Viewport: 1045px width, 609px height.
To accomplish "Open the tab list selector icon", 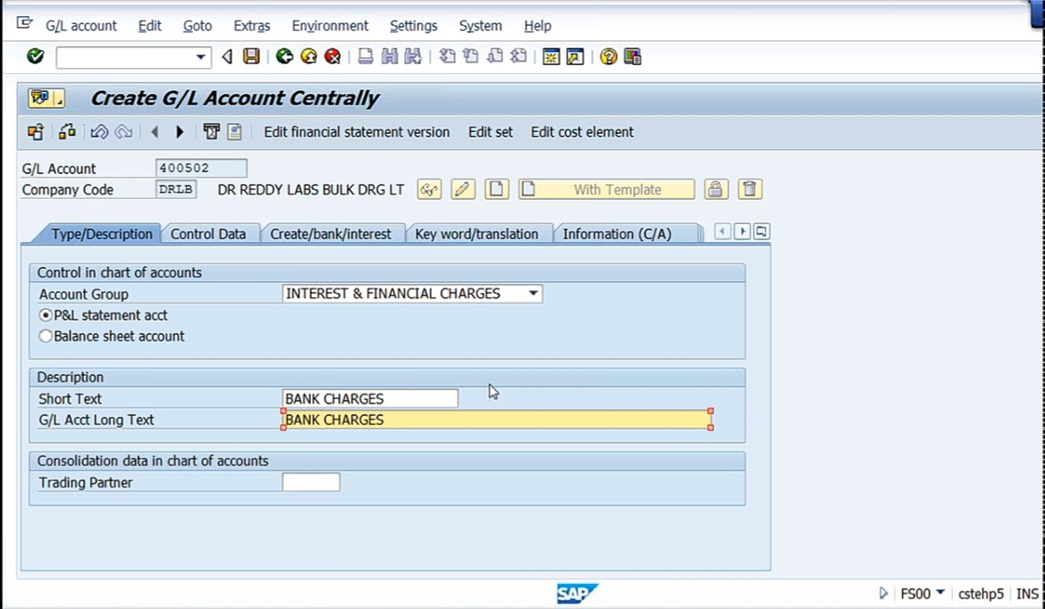I will (x=761, y=231).
